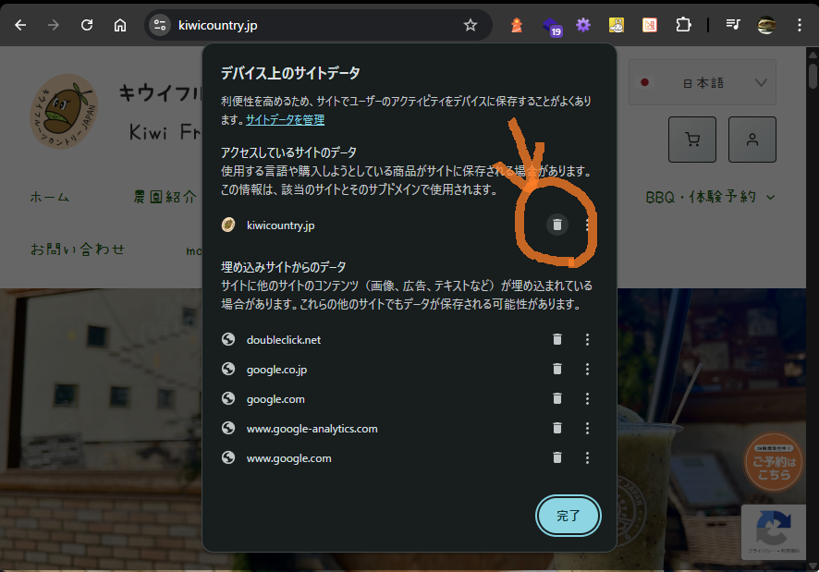This screenshot has height=572, width=819.
Task: Open the shopping cart on the site
Action: [x=691, y=140]
